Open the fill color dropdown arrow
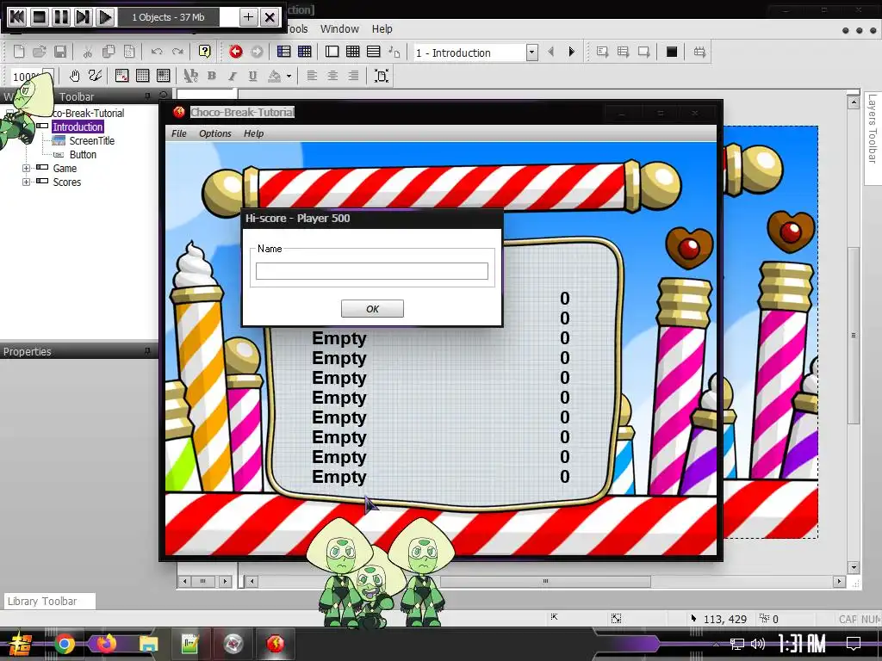 click(x=289, y=76)
